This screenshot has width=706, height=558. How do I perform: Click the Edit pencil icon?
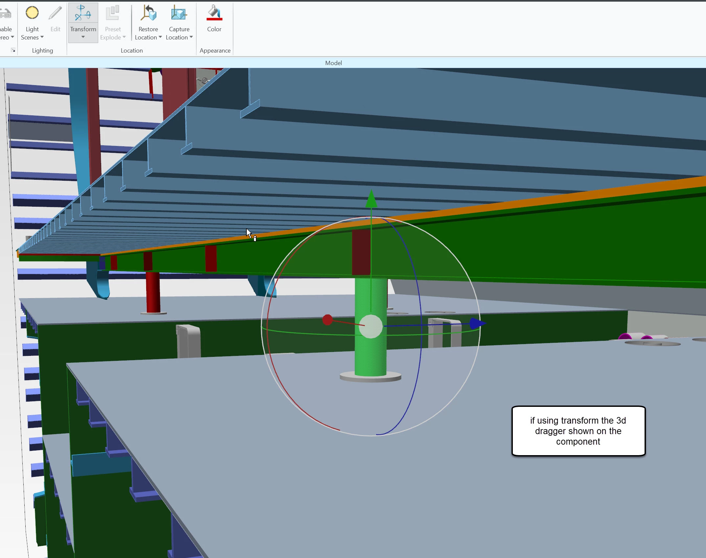55,13
